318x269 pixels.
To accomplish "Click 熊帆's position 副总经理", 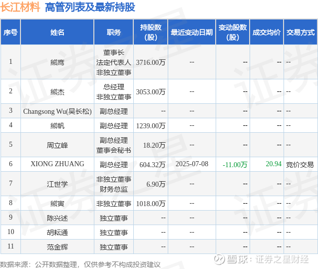I will [114, 126].
